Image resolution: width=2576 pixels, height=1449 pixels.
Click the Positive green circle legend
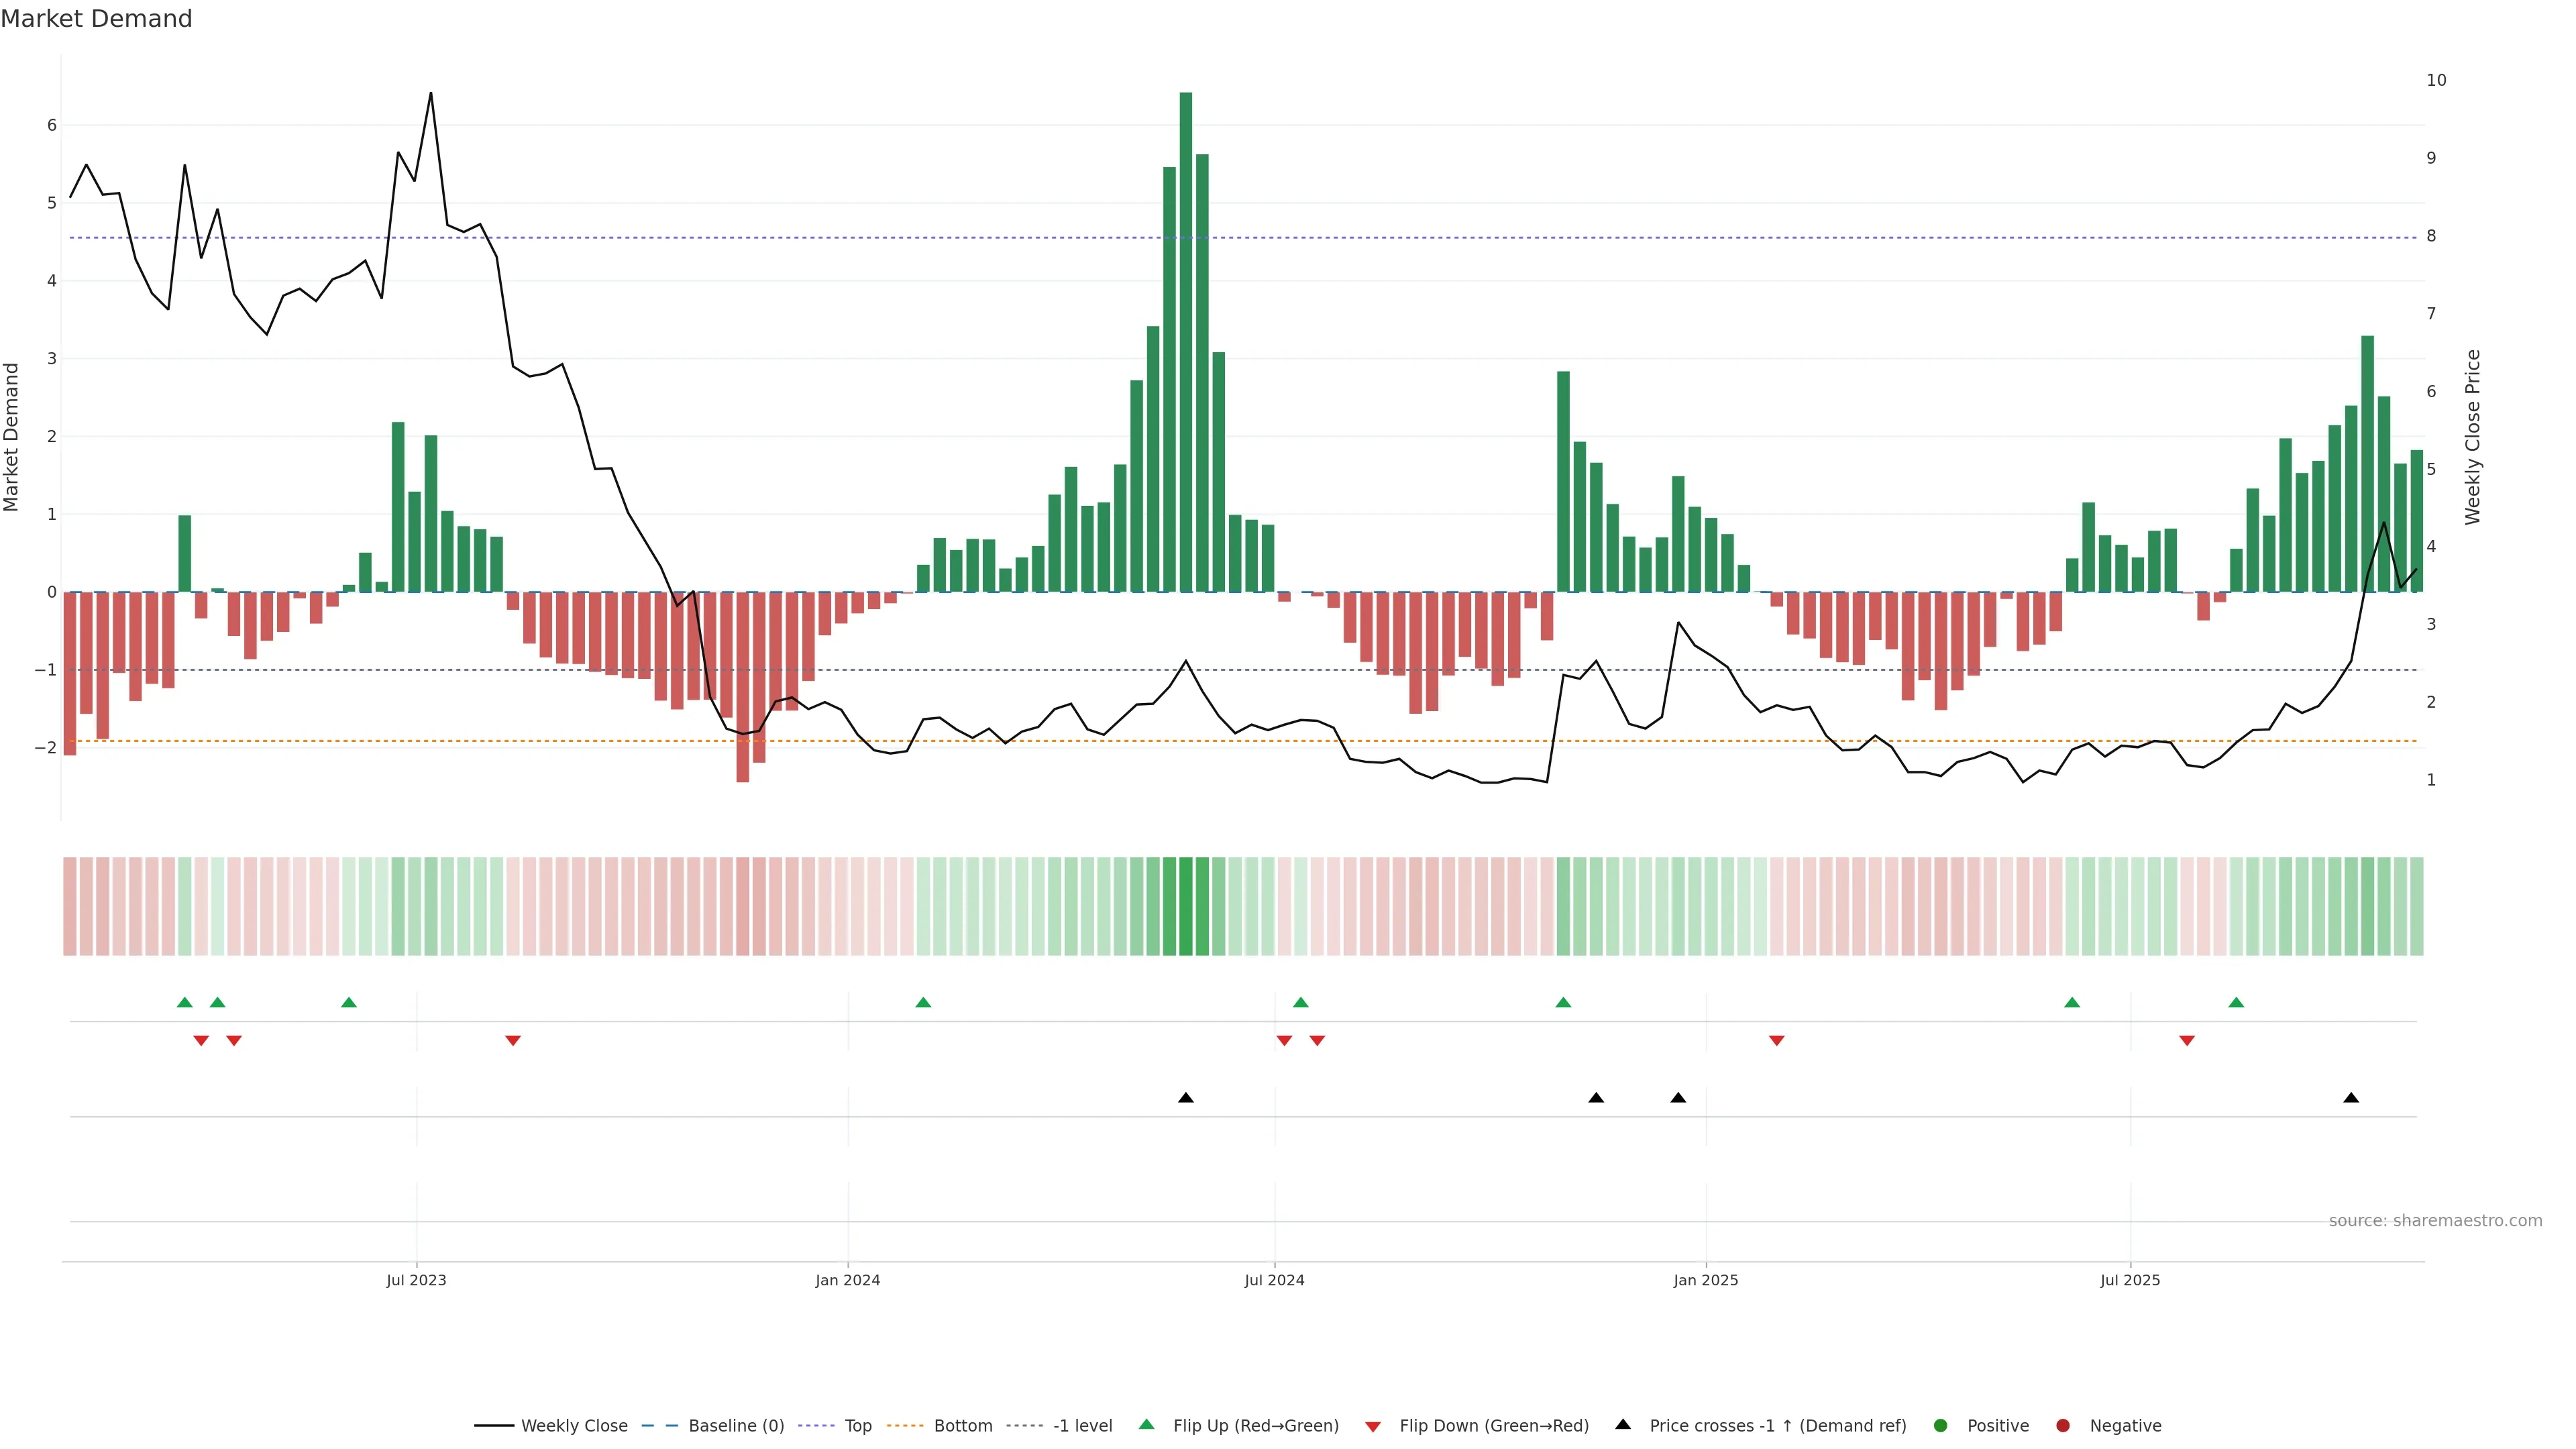[1941, 1426]
